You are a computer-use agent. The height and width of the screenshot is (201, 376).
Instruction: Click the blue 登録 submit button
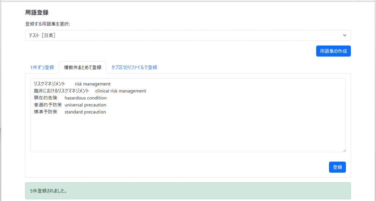pos(337,167)
